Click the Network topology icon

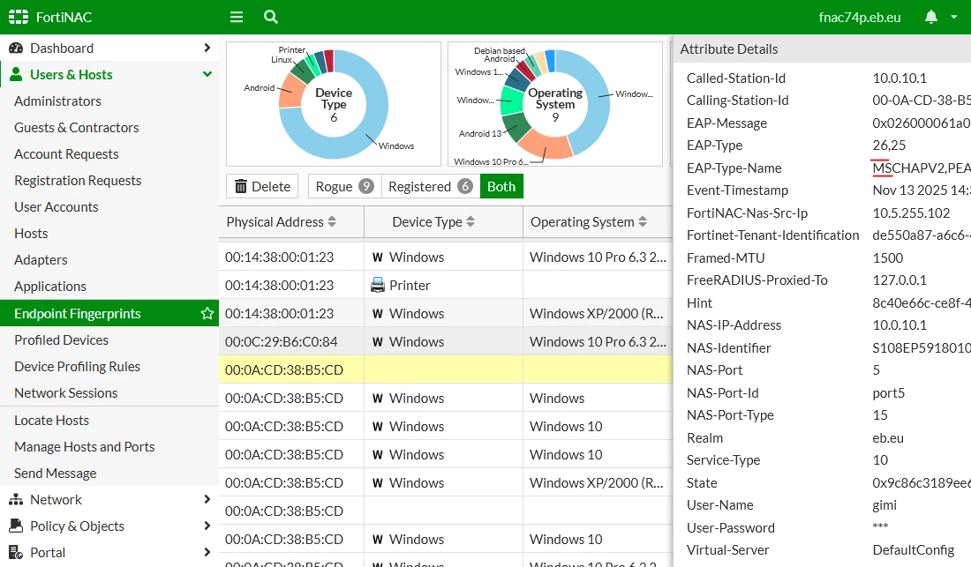(x=16, y=499)
